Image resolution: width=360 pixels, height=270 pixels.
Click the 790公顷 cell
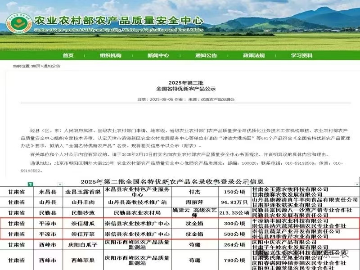234,261
